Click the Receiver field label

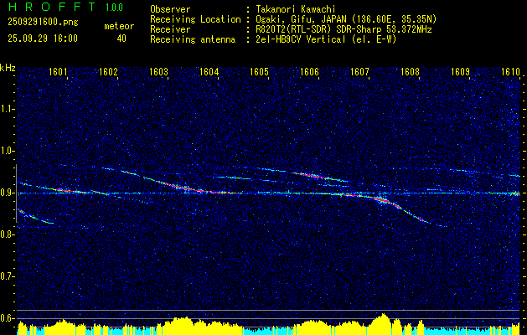pos(170,29)
